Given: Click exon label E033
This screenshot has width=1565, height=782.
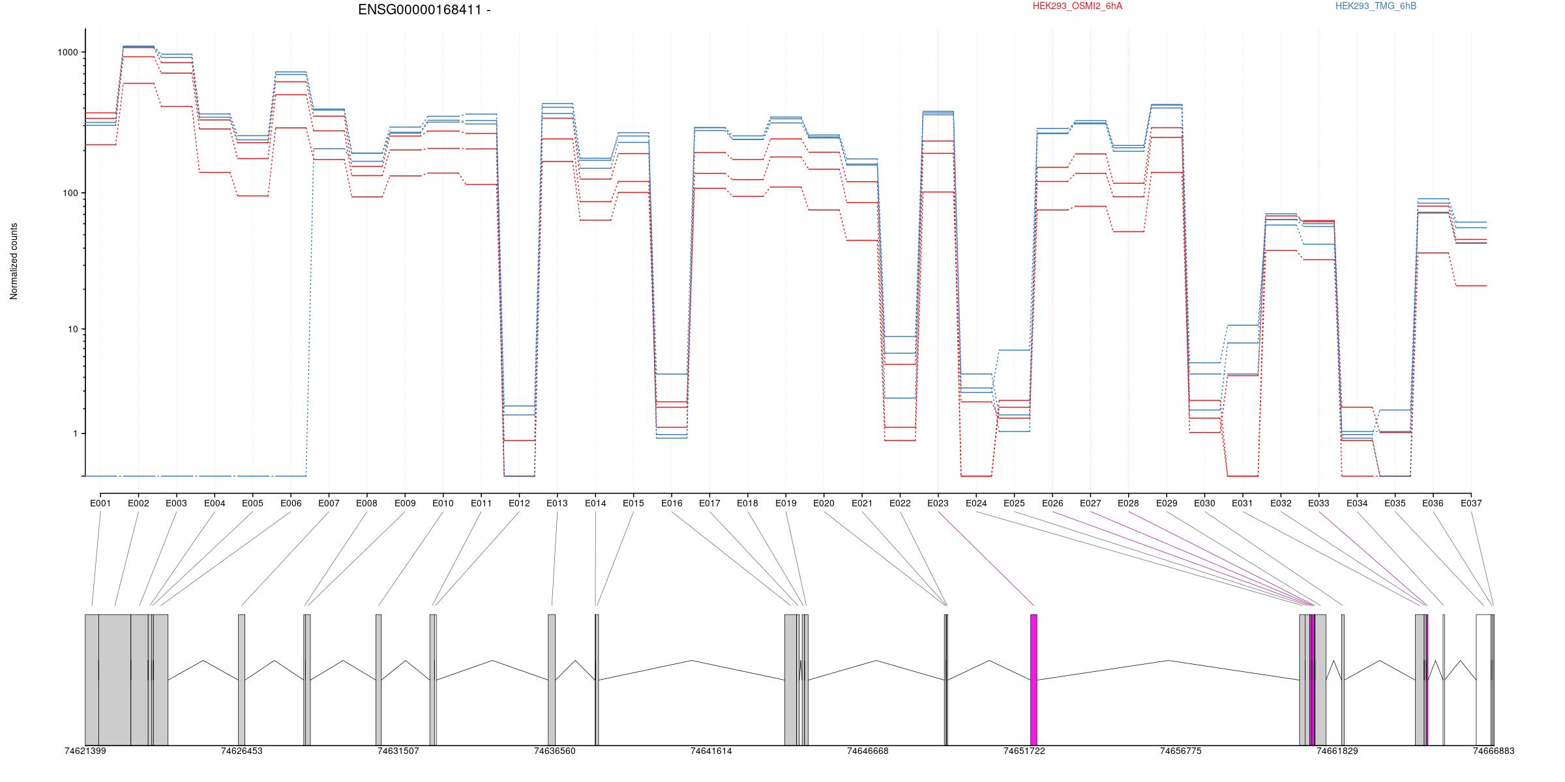Looking at the screenshot, I should coord(1319,503).
